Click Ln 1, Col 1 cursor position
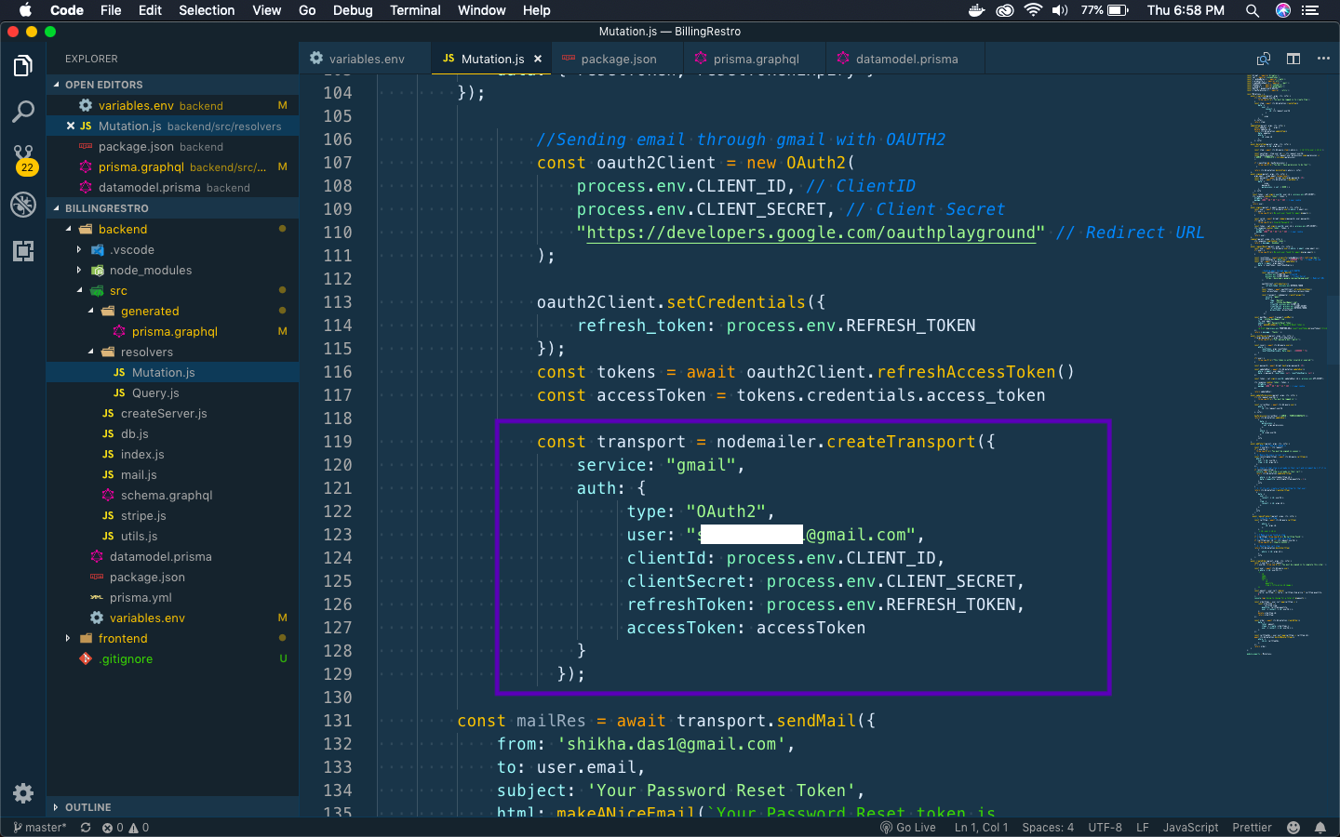The width and height of the screenshot is (1340, 837). point(981,827)
